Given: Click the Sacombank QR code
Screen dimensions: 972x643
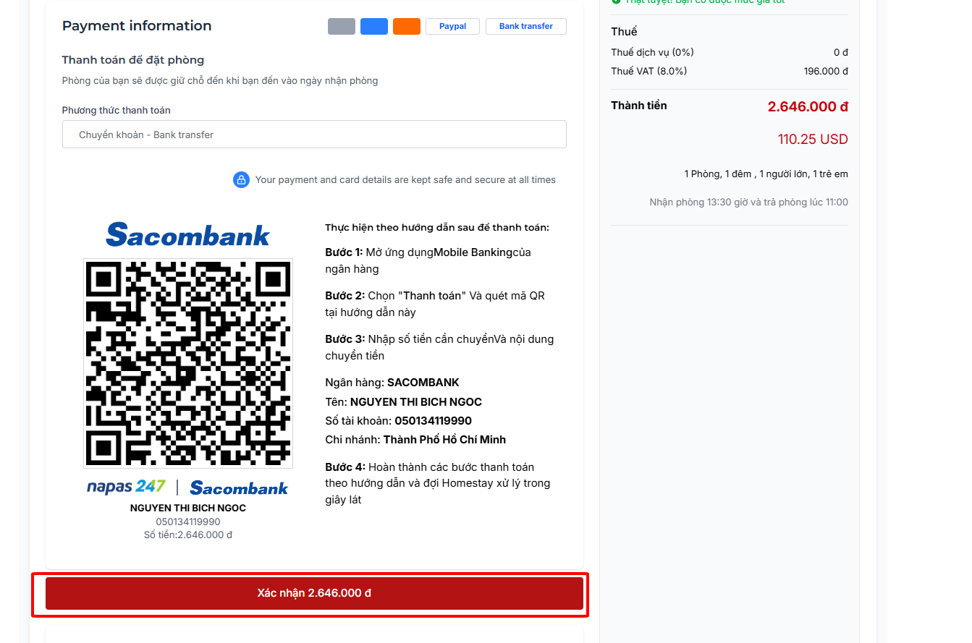Looking at the screenshot, I should [x=188, y=363].
